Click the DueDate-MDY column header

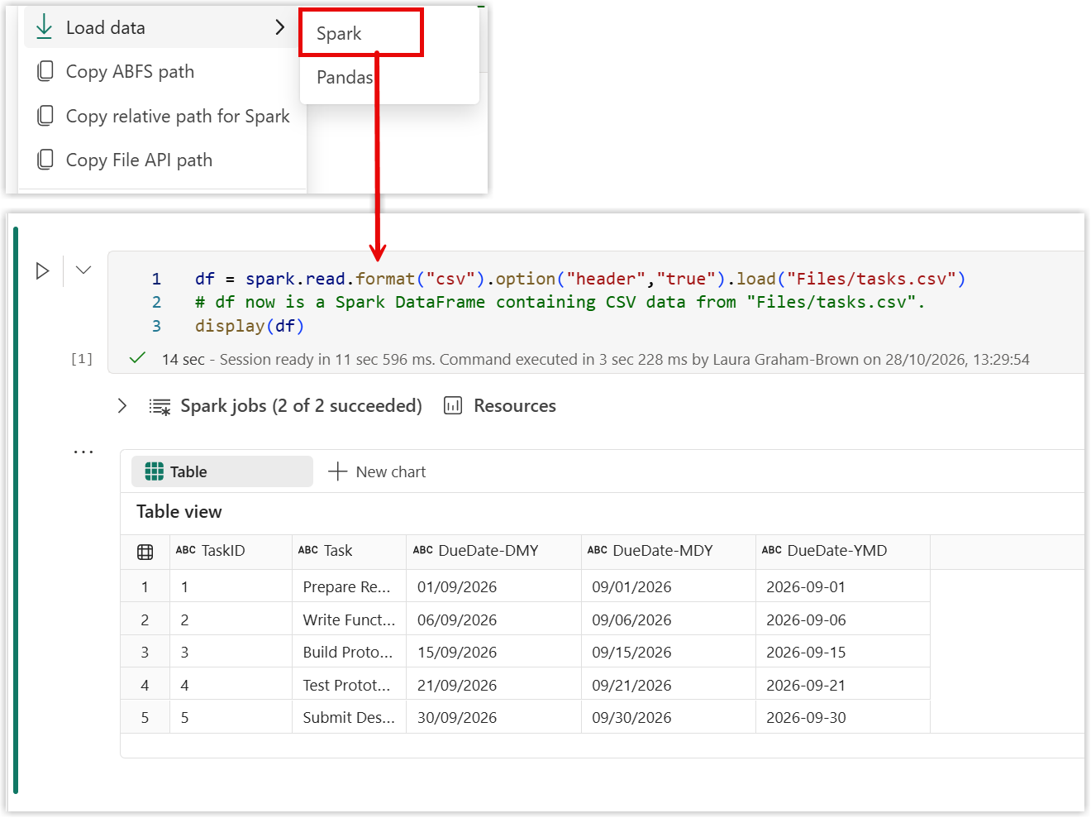tap(668, 551)
